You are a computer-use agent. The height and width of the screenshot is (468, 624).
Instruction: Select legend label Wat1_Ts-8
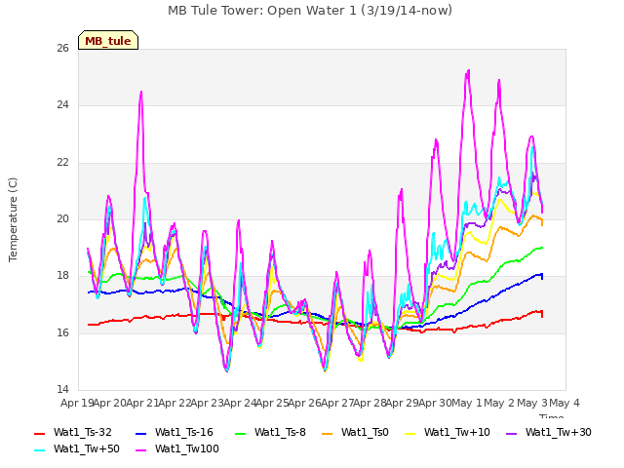click(x=280, y=432)
